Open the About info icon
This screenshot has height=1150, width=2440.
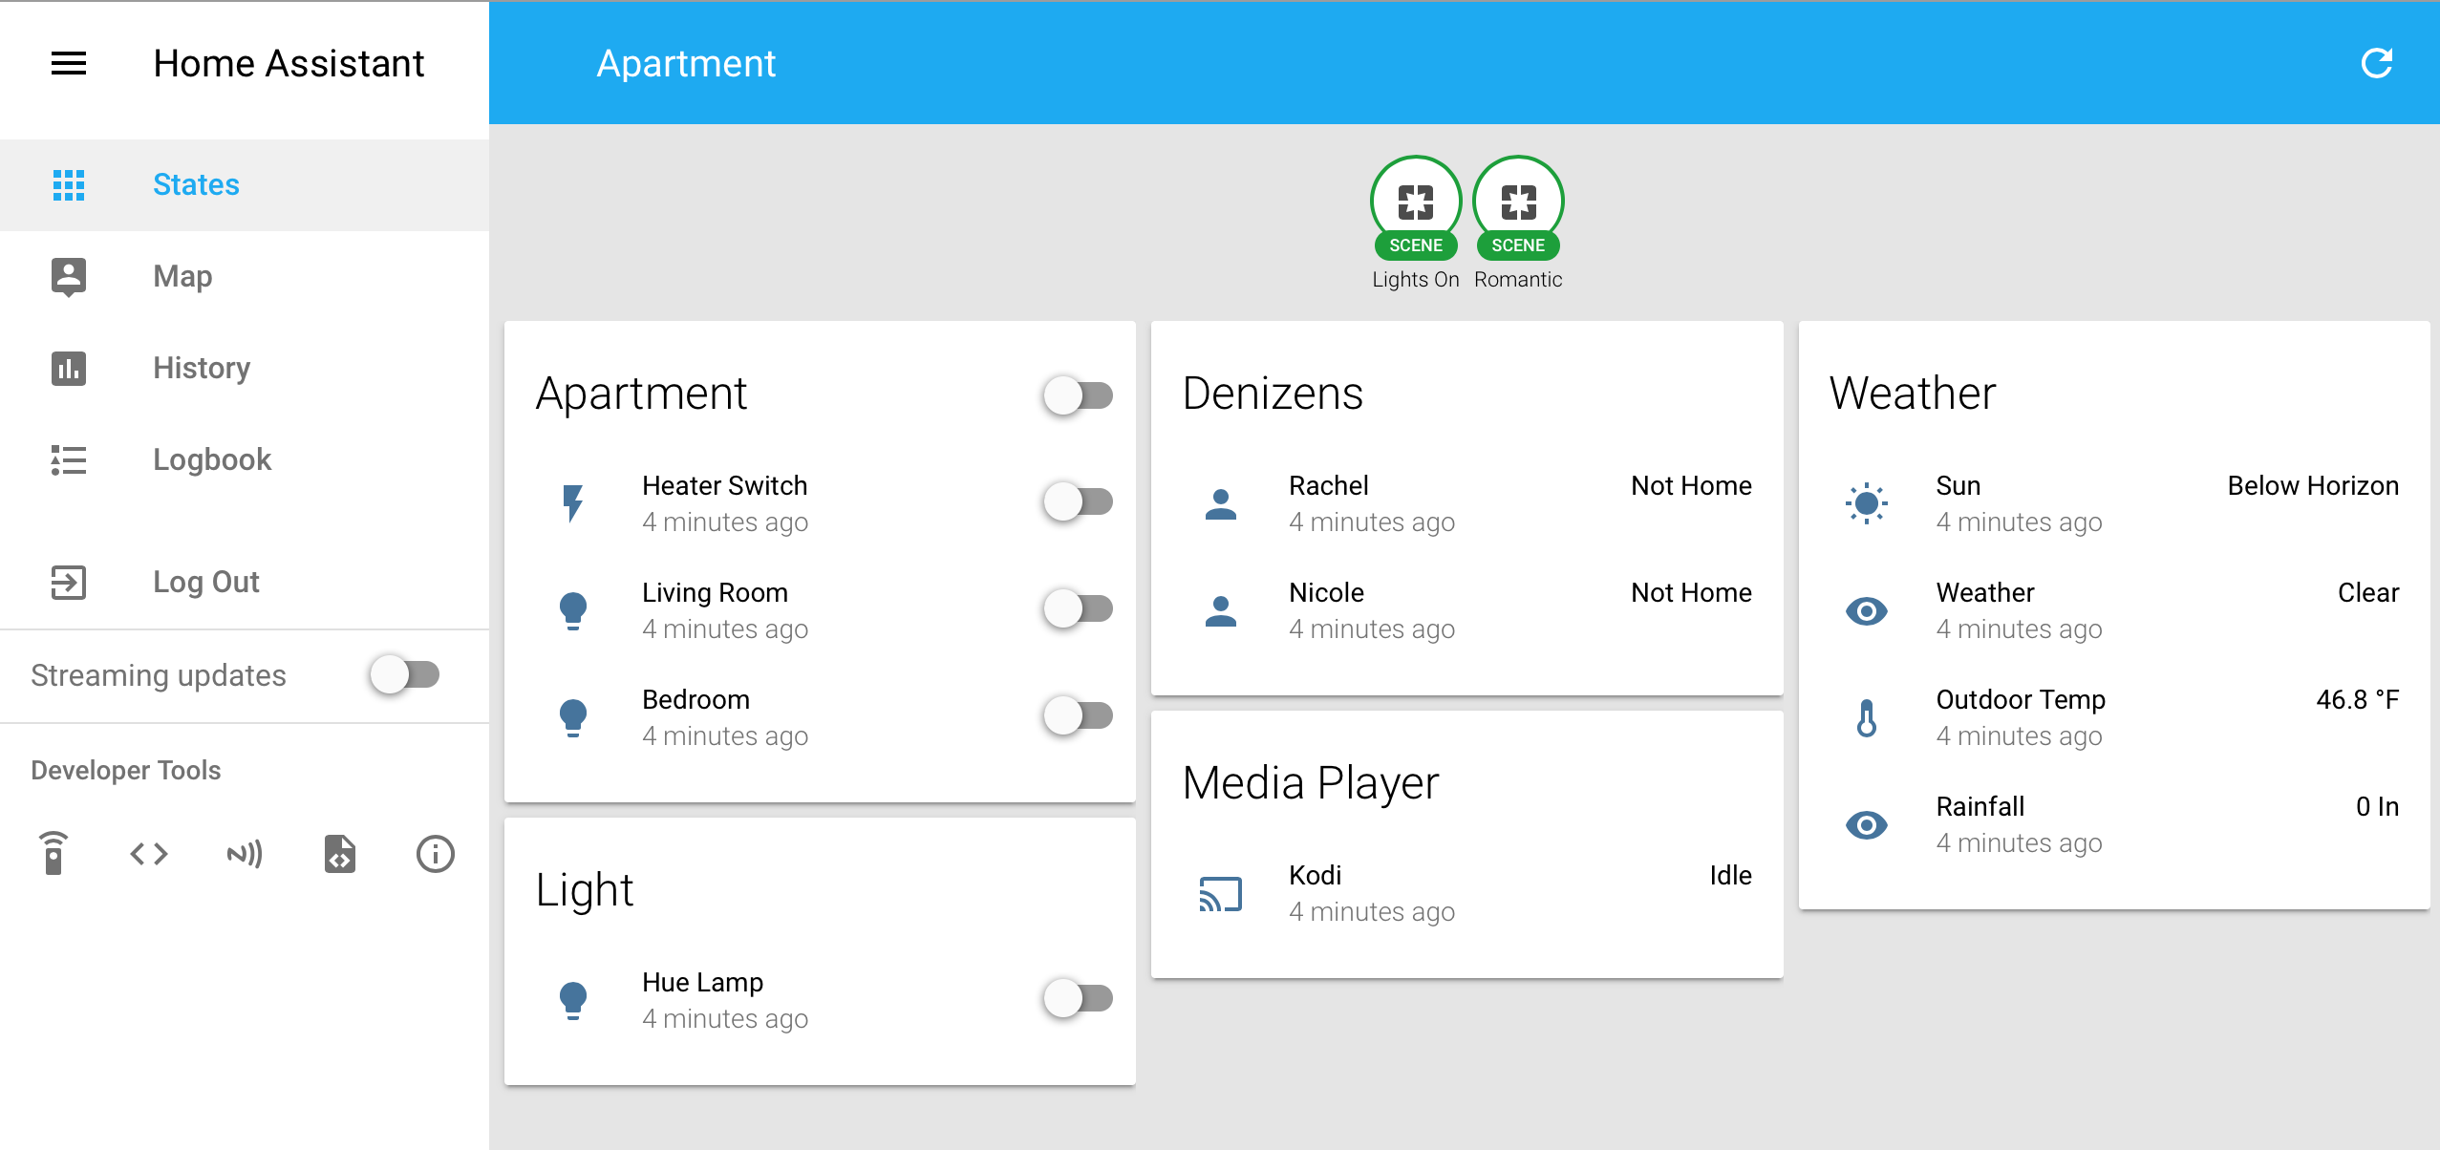pyautogui.click(x=435, y=853)
